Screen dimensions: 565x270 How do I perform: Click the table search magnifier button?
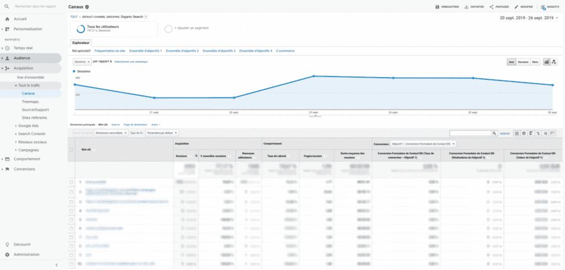[x=495, y=133]
